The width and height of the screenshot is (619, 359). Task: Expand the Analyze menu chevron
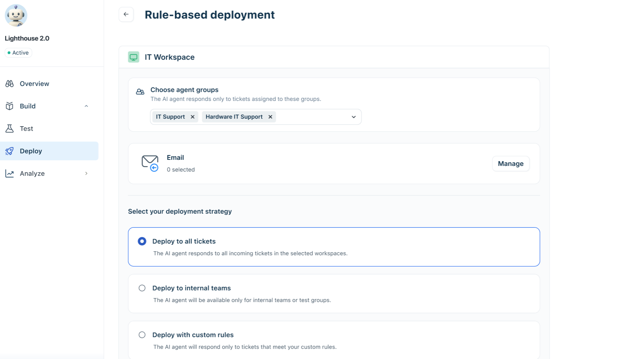tap(86, 173)
